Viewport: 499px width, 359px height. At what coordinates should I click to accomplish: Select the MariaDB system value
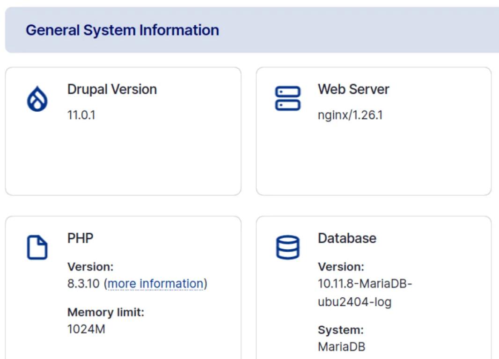(x=341, y=346)
